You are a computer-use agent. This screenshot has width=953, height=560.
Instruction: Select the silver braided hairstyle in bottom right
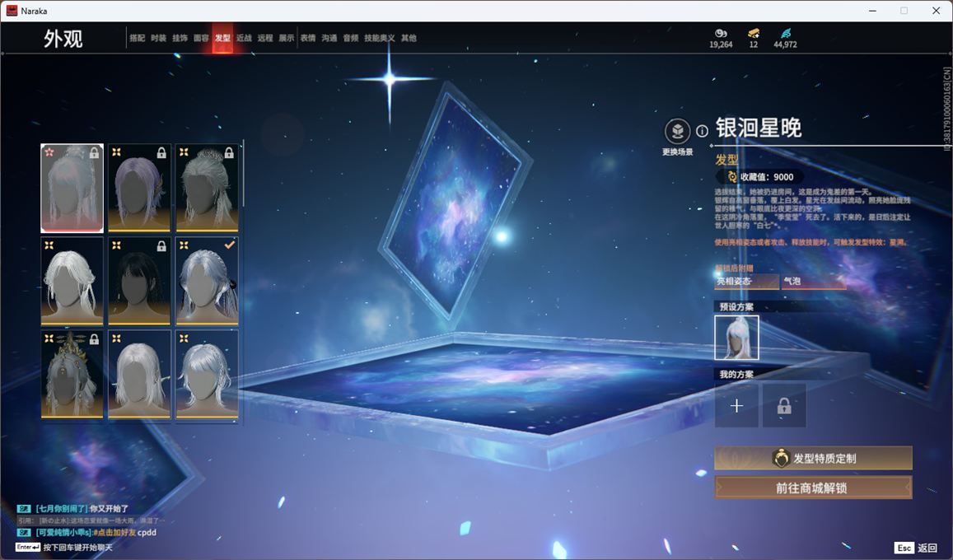(207, 374)
